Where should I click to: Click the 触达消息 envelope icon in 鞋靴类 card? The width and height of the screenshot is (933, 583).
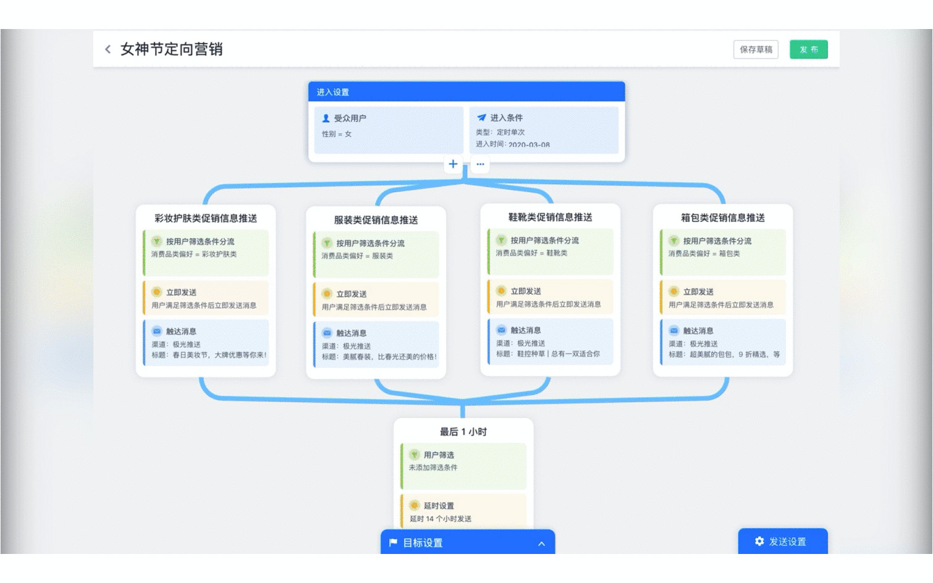(501, 330)
